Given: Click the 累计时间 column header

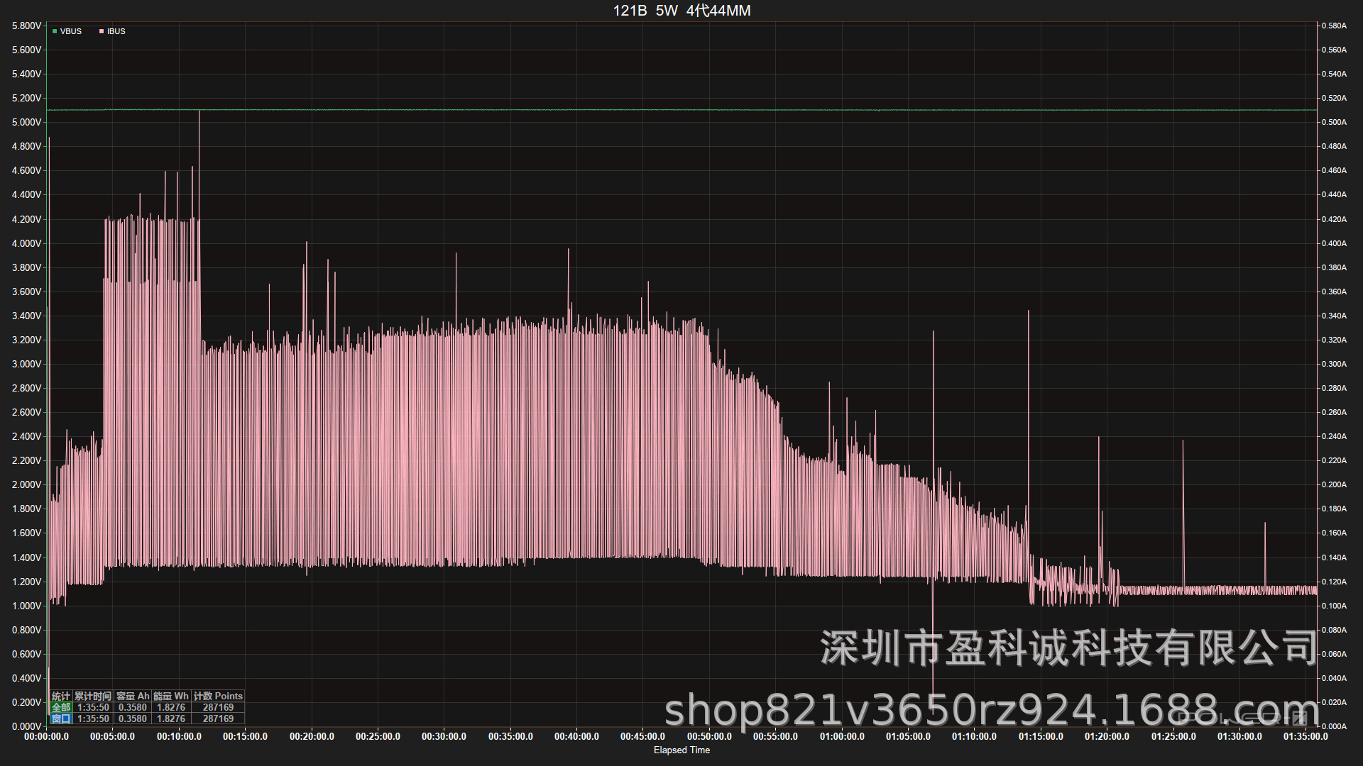Looking at the screenshot, I should (93, 696).
